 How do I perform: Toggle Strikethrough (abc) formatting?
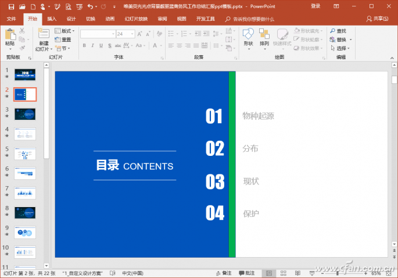coord(118,45)
